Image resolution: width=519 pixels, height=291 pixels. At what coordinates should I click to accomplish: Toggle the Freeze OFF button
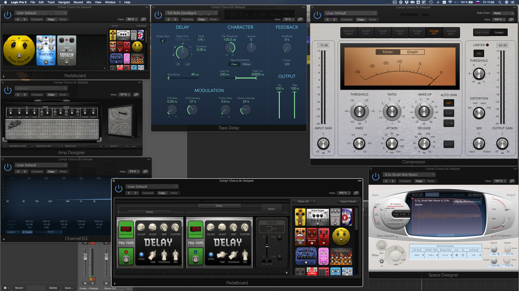point(287,64)
